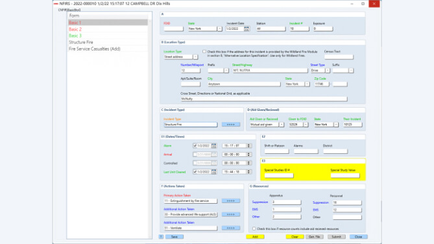Click the Apparatus Suppression count field
The image size is (434, 244).
click(x=286, y=202)
